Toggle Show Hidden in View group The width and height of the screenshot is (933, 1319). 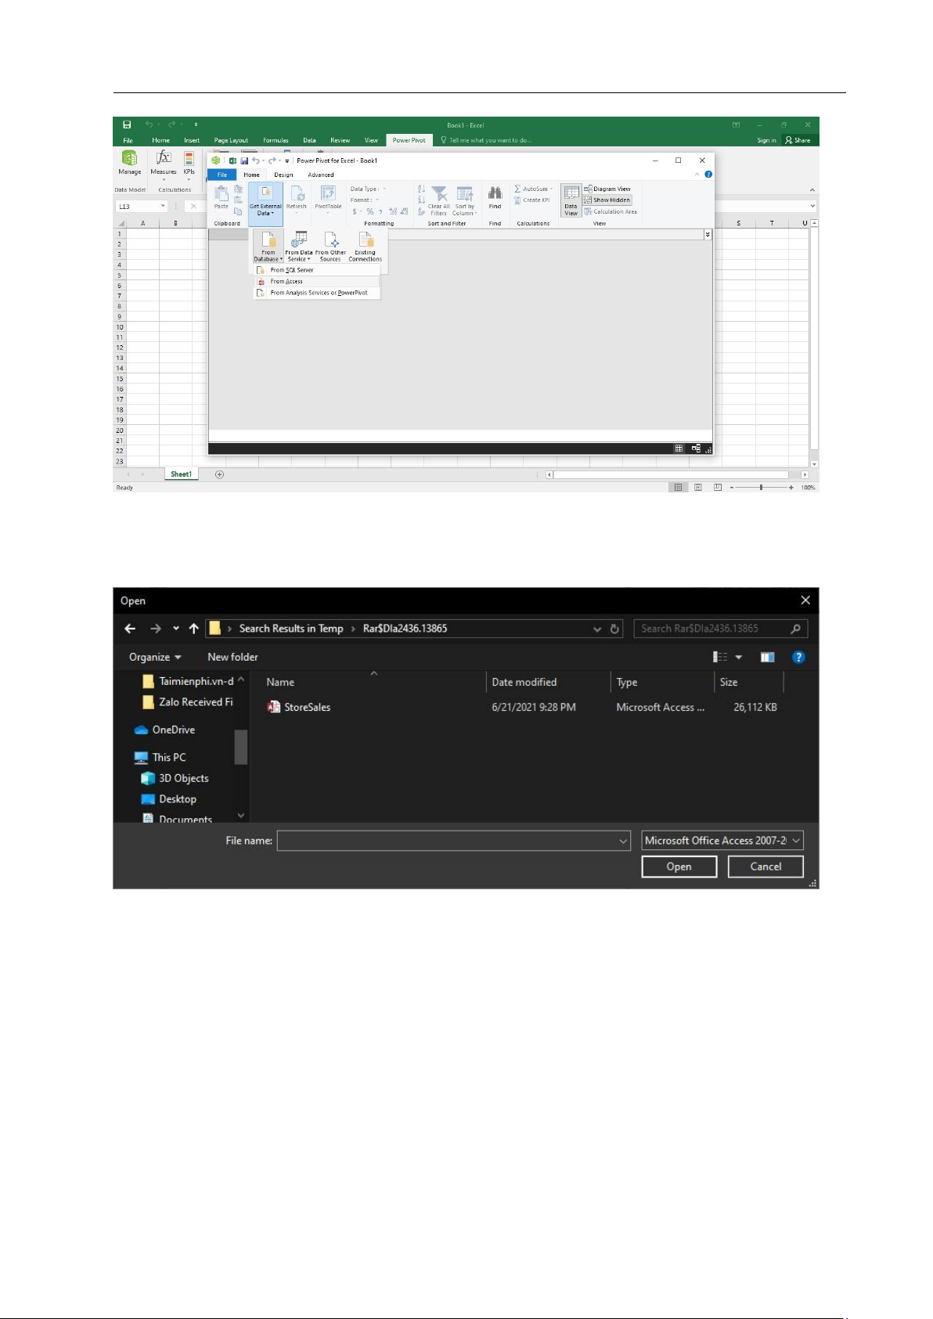607,200
